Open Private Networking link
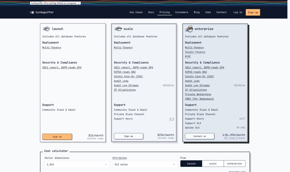 click(x=198, y=94)
